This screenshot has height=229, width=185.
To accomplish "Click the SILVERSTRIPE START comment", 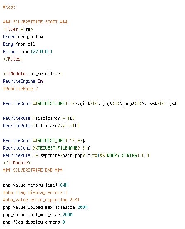I will pos(35,22).
